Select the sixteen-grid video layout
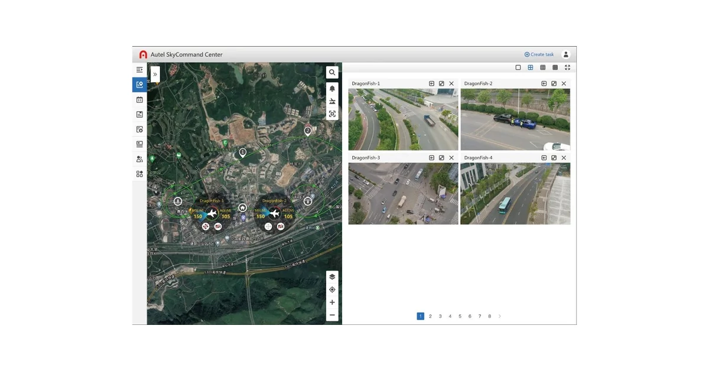The width and height of the screenshot is (709, 371). click(555, 67)
